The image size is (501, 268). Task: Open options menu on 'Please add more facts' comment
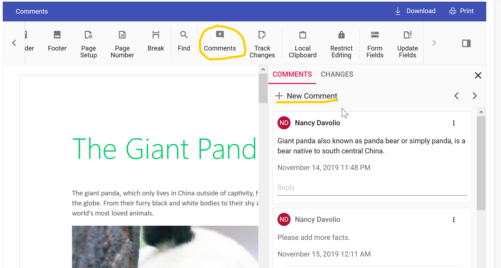[x=454, y=220]
